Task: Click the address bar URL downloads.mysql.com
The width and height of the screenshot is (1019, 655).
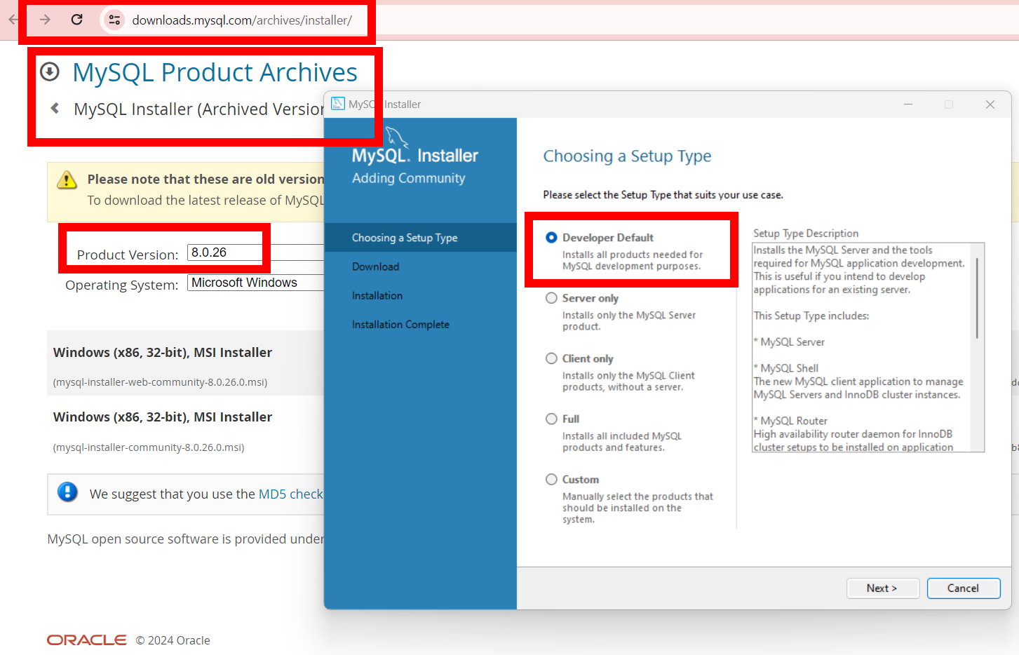Action: 242,20
